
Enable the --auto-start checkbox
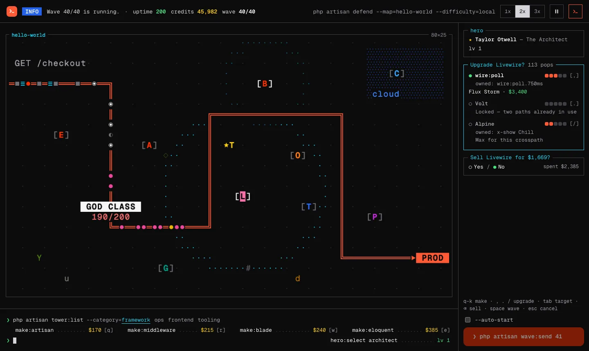click(x=468, y=320)
